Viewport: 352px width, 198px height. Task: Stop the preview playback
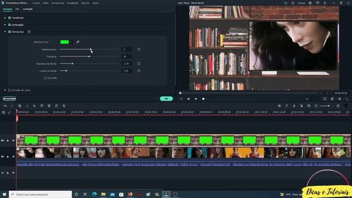(204, 99)
